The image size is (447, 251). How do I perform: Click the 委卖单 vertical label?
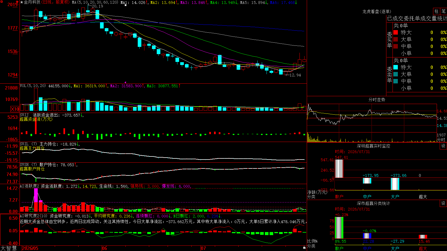389,74
